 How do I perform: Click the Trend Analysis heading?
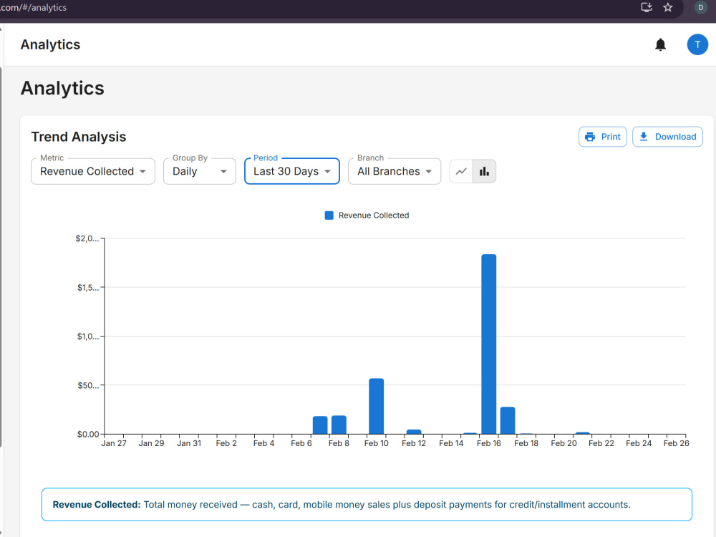79,137
